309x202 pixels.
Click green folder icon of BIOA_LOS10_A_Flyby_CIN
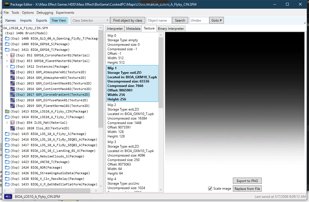tap(7, 111)
